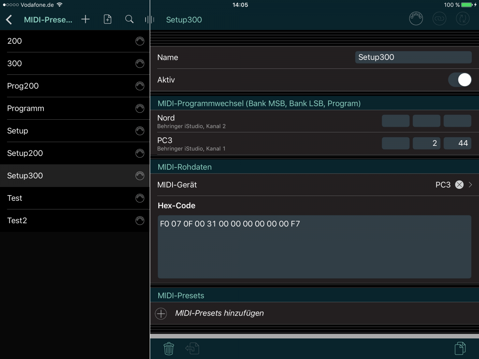Set Nord Bank LSB field
The image size is (479, 359).
(x=426, y=121)
